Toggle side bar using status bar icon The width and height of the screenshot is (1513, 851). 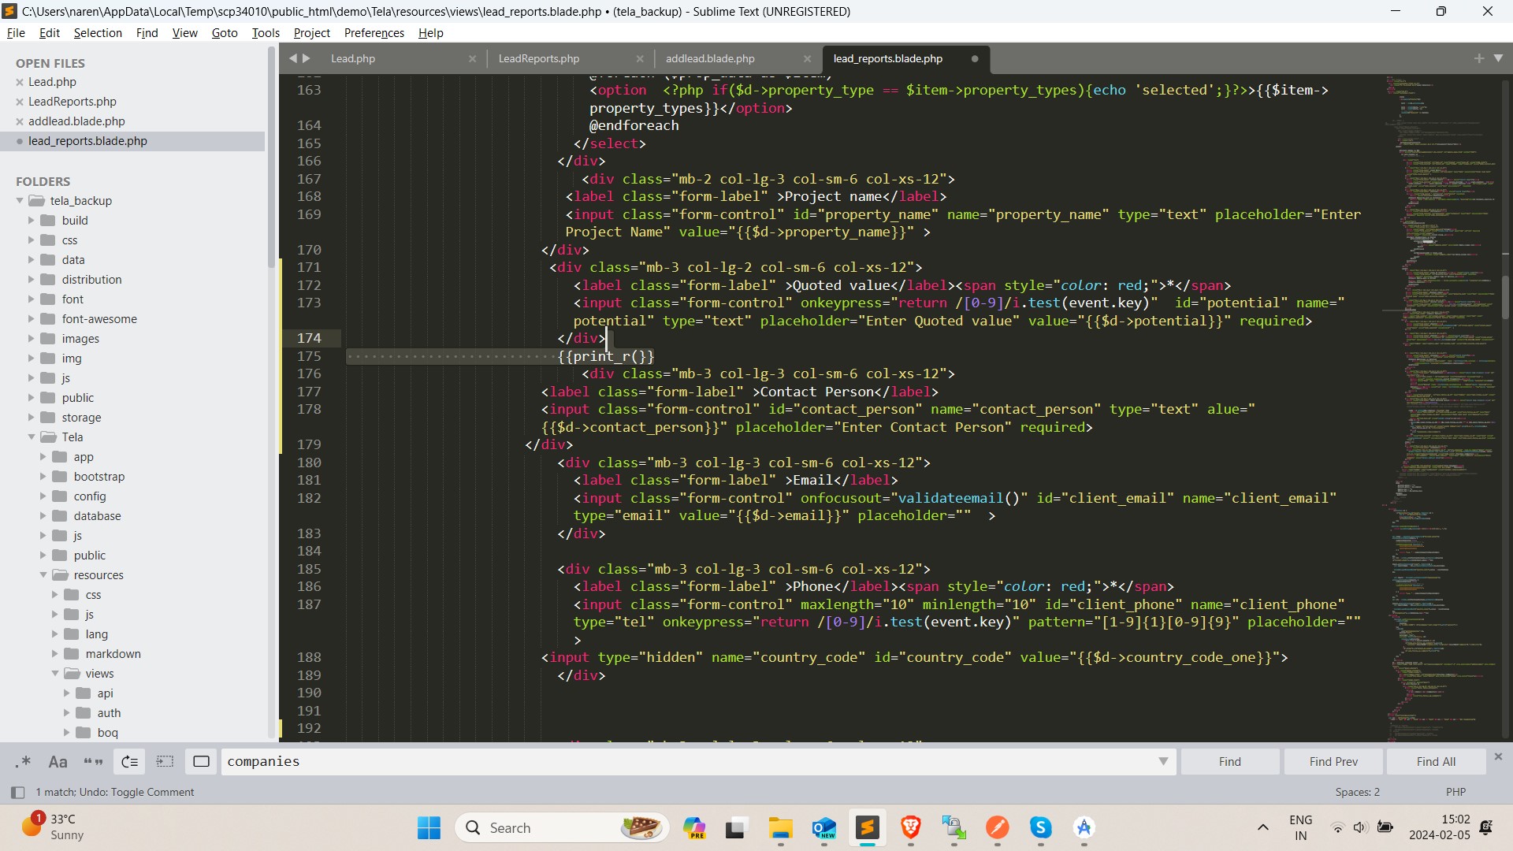[17, 792]
